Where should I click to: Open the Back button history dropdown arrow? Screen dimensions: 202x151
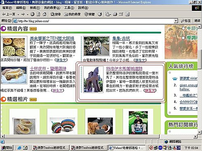(18, 14)
